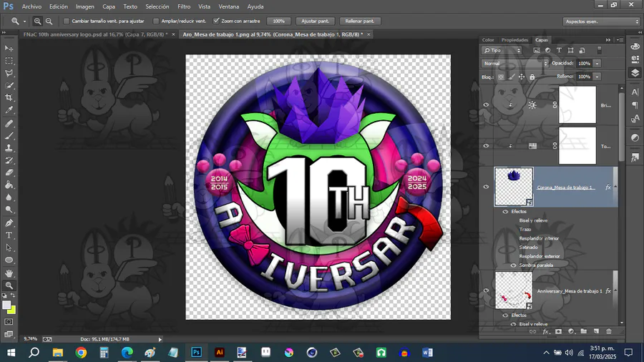Collapse effects of Corona_Mesa de trabajo 1
Image resolution: width=644 pixels, height=362 pixels.
pyautogui.click(x=615, y=187)
